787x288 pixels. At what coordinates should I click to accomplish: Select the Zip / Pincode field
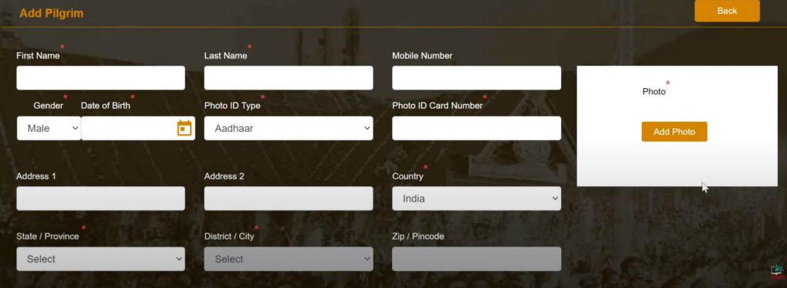point(477,259)
